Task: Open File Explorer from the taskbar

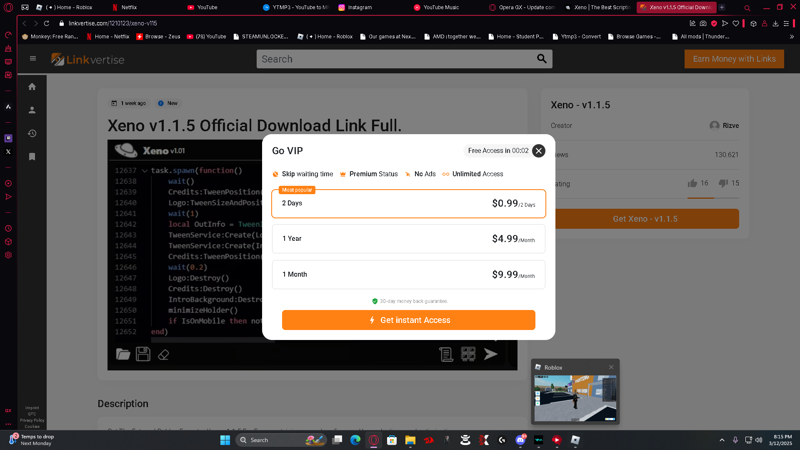Action: pyautogui.click(x=410, y=440)
